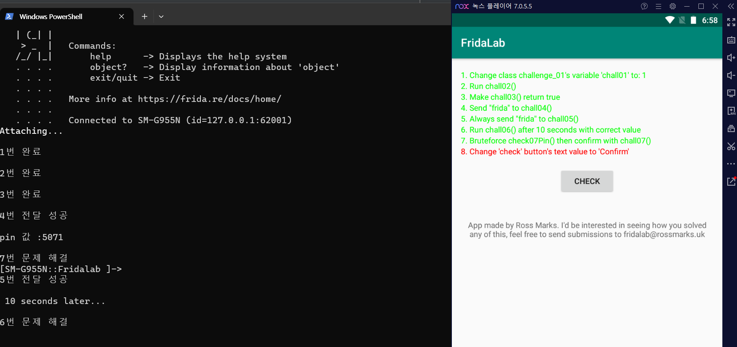Select challenge 3 'chall03() return true' text
Viewport: 737px width, 347px height.
(510, 97)
